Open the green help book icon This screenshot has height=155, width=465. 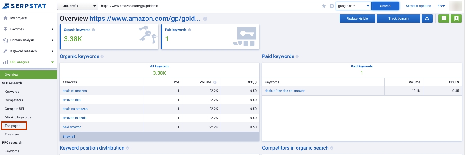tap(456, 18)
